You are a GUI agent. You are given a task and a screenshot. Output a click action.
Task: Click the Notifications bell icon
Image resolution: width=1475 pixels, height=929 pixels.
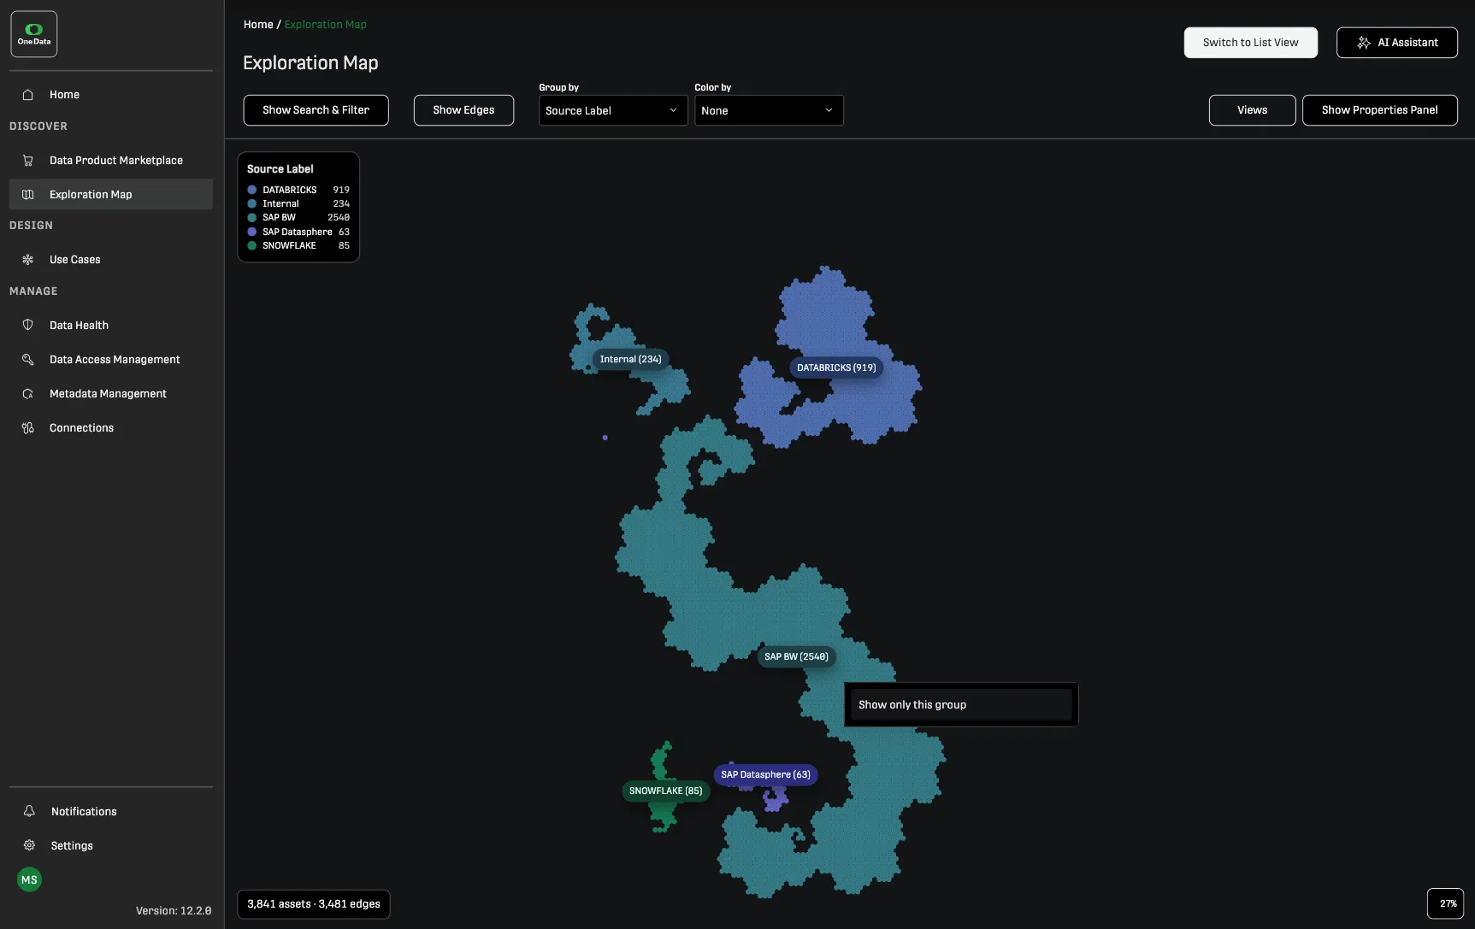(x=29, y=811)
